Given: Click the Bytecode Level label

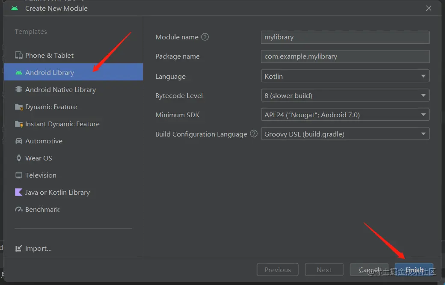Looking at the screenshot, I should 179,96.
